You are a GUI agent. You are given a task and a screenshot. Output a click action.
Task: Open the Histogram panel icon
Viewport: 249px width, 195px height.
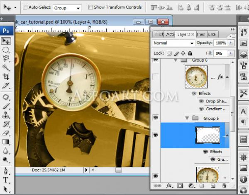pyautogui.click(x=244, y=168)
